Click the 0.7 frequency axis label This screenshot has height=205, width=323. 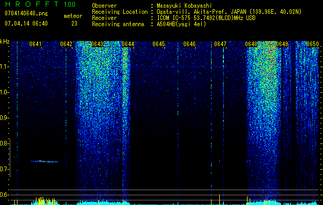(5, 169)
